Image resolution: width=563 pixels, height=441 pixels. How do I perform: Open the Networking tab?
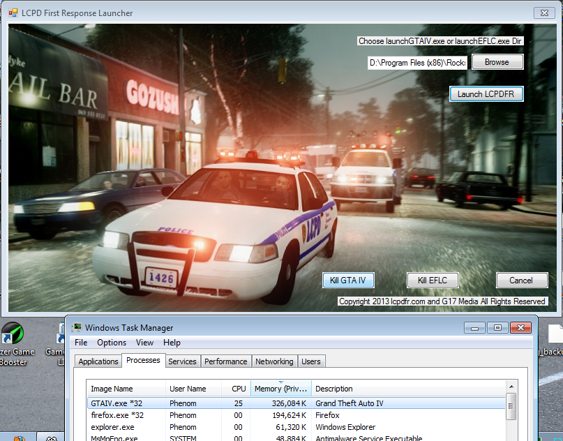(x=274, y=361)
